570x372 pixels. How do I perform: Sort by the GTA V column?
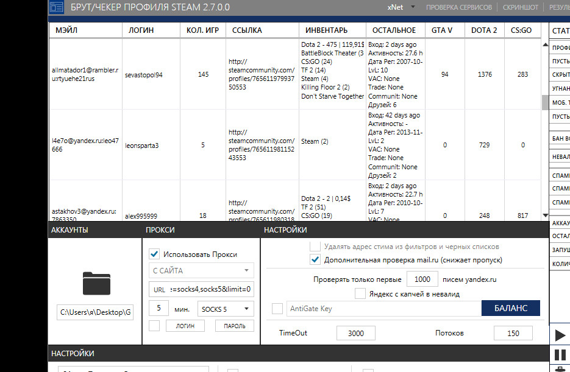[445, 30]
